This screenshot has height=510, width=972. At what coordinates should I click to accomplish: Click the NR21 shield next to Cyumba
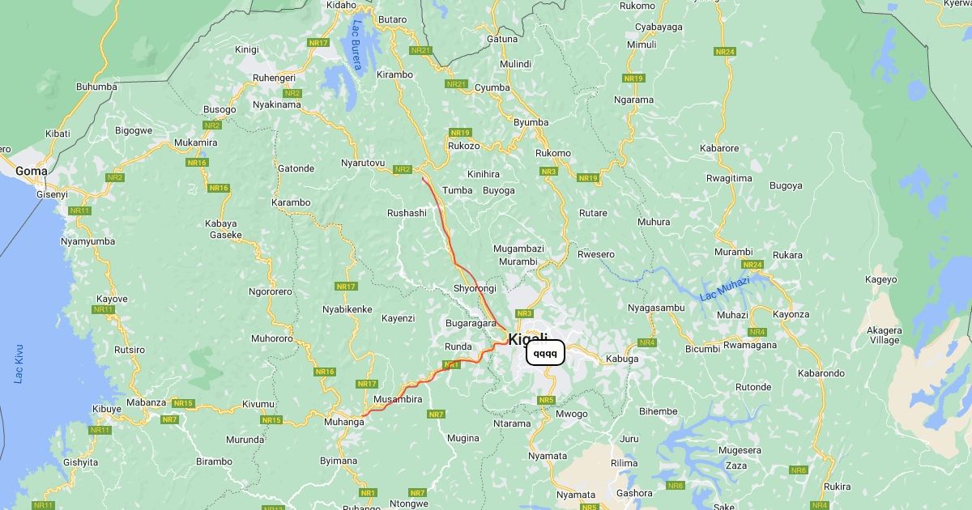pyautogui.click(x=456, y=84)
